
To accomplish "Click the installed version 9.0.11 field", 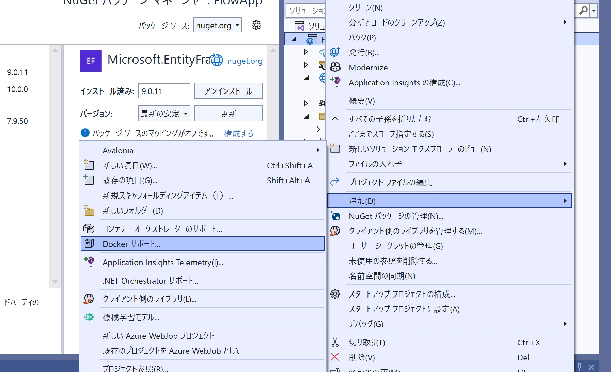I will [164, 91].
